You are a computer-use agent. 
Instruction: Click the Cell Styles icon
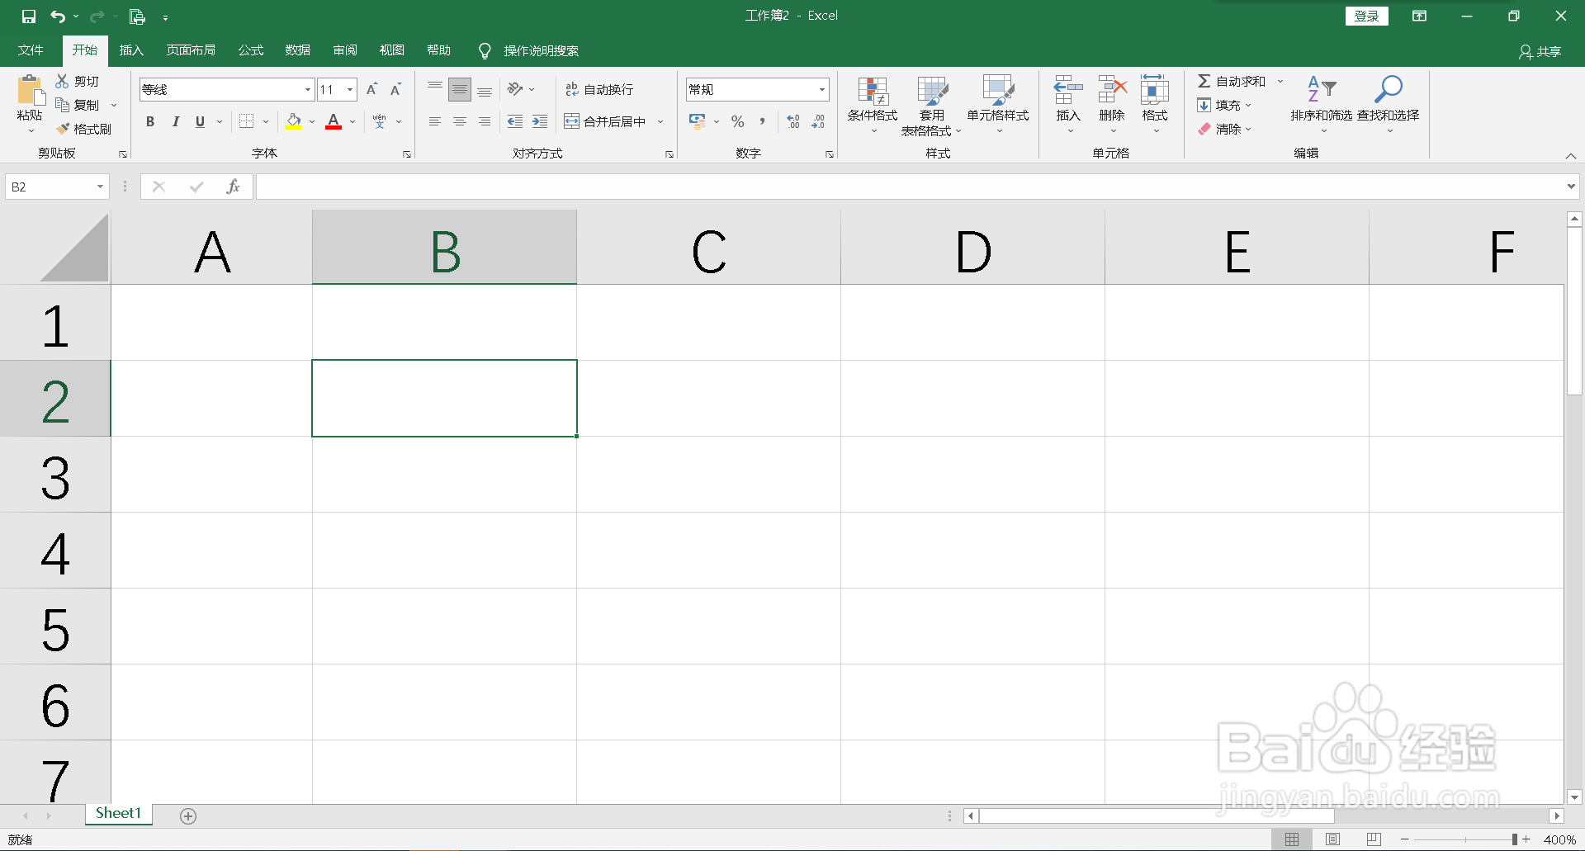point(998,91)
